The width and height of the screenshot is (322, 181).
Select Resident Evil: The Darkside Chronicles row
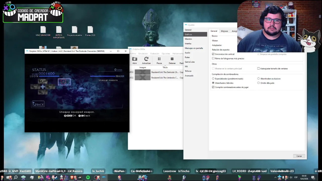pos(156,72)
